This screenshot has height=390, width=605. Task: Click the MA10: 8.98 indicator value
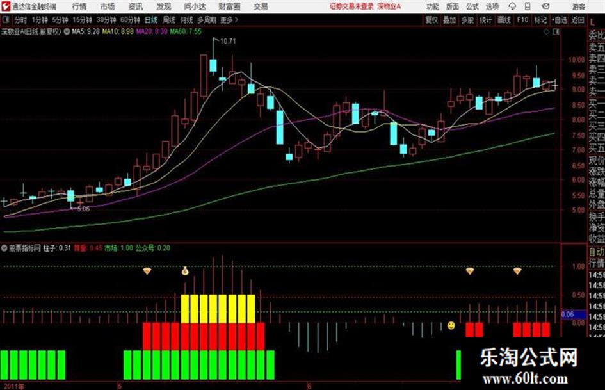tap(118, 31)
